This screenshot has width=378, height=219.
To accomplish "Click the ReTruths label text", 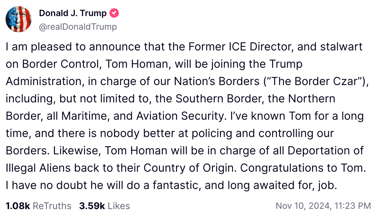I will 52,206.
